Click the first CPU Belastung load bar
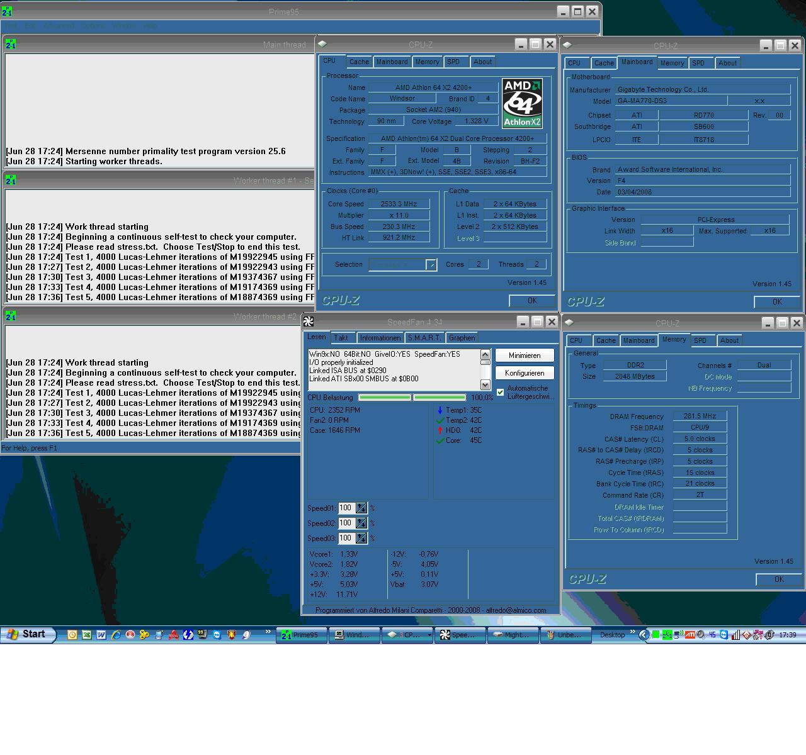806x755 pixels. tap(385, 398)
